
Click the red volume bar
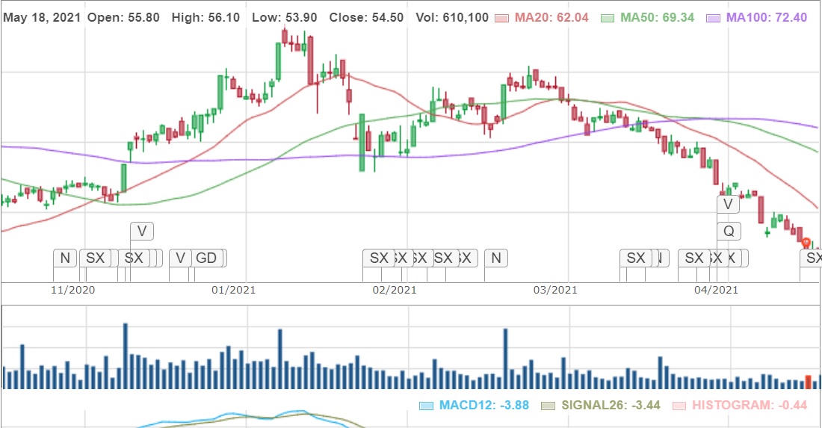(807, 381)
